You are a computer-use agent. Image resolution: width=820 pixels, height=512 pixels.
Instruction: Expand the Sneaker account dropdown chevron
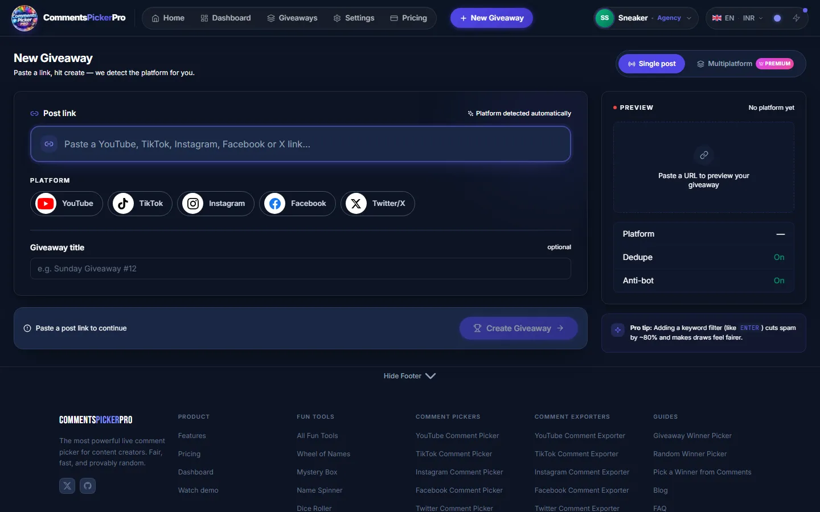tap(689, 18)
